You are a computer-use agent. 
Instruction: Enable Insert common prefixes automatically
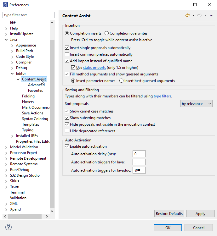[x=67, y=54]
